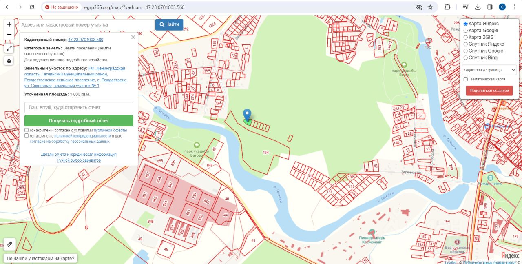Open cadastral number link 47:23:0701003:560
The image size is (522, 264).
(86, 40)
